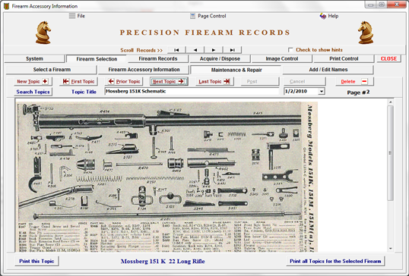Screen dimensions: 409x276
Task: Delete the current topic
Action: [x=354, y=81]
